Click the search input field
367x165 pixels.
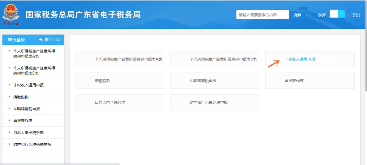[x=263, y=15]
